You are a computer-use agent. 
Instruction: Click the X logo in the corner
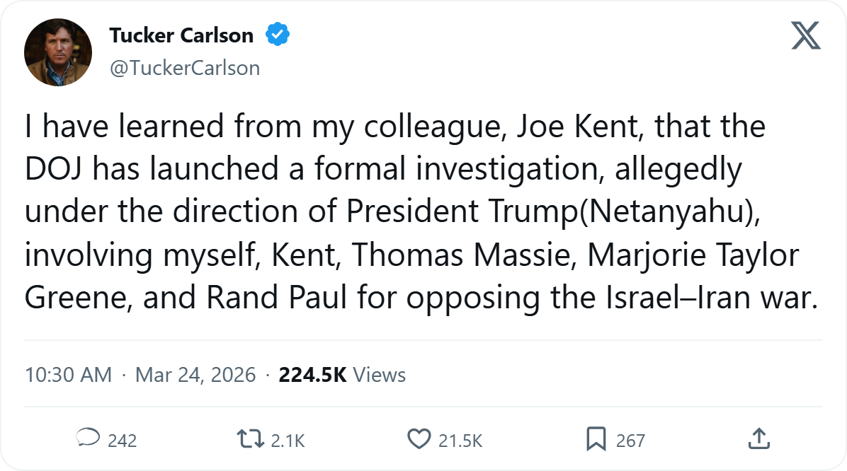806,35
